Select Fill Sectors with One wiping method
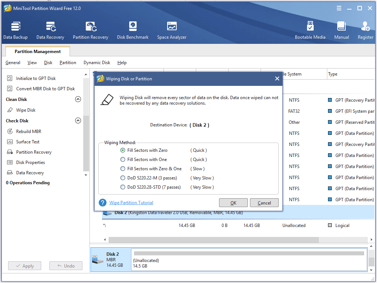Viewport: 377px width, 283px height. pyautogui.click(x=123, y=160)
